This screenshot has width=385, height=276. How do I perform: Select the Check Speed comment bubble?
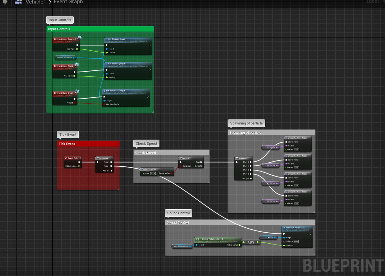tap(146, 143)
